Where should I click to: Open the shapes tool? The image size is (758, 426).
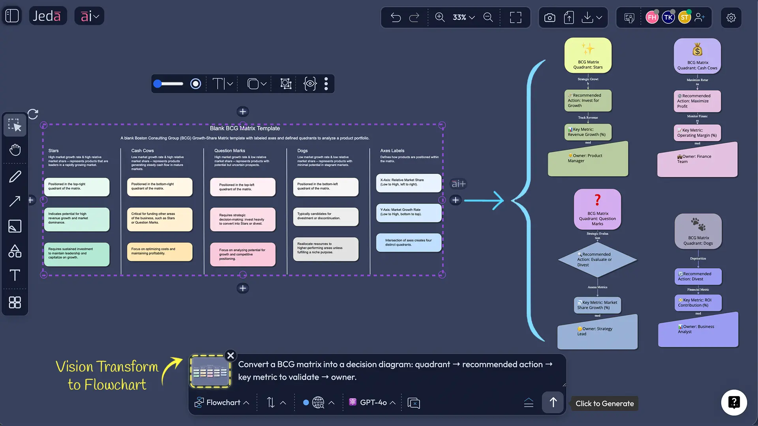15,251
